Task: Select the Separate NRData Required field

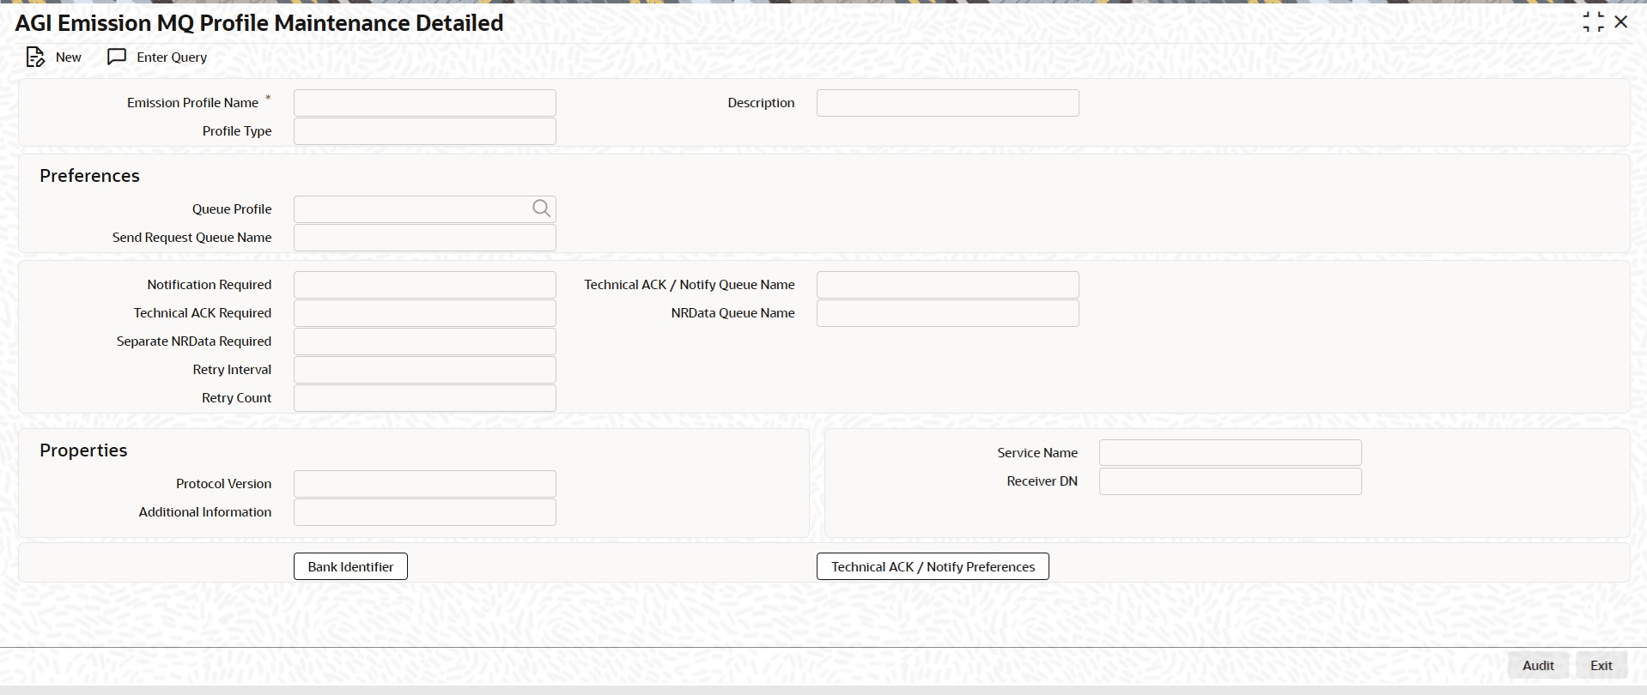Action: pyautogui.click(x=425, y=341)
